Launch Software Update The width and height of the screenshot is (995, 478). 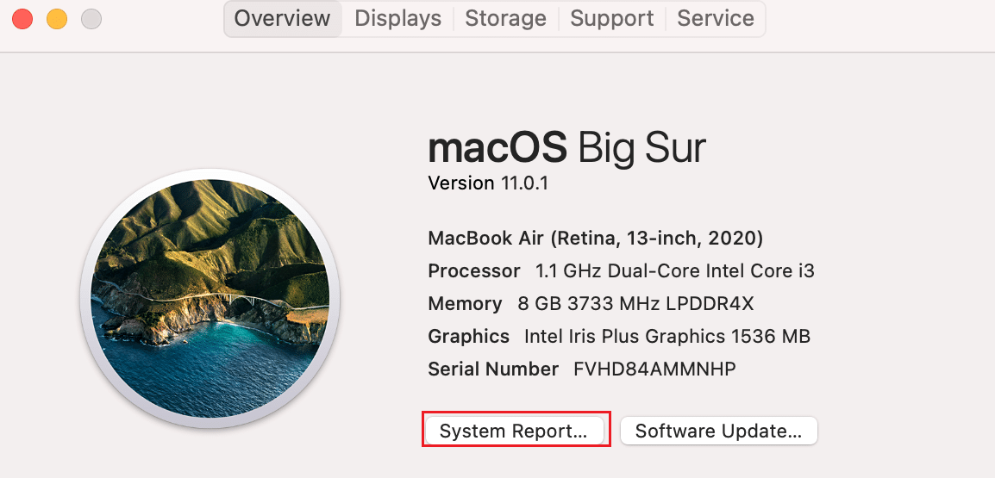718,431
